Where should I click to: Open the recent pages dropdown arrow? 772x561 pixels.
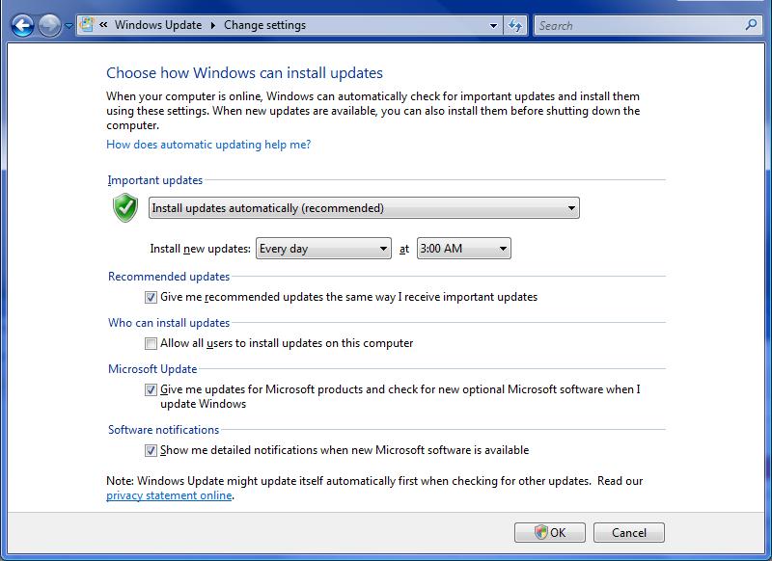click(69, 26)
